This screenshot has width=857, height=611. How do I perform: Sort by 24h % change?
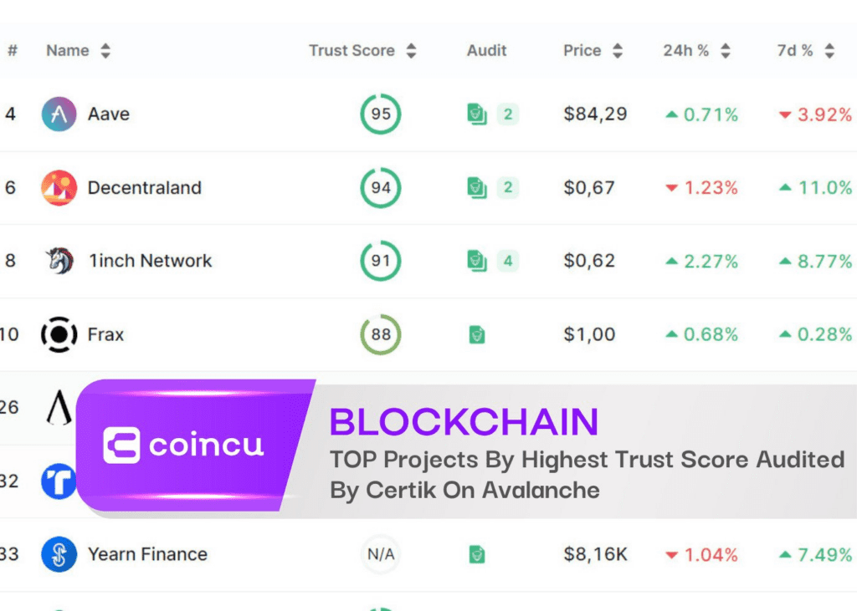pyautogui.click(x=696, y=51)
